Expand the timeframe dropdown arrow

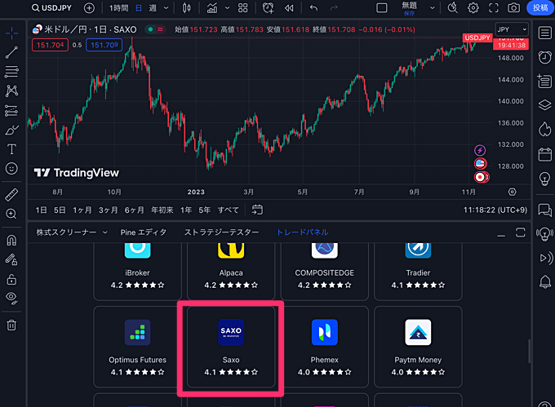pyautogui.click(x=166, y=8)
